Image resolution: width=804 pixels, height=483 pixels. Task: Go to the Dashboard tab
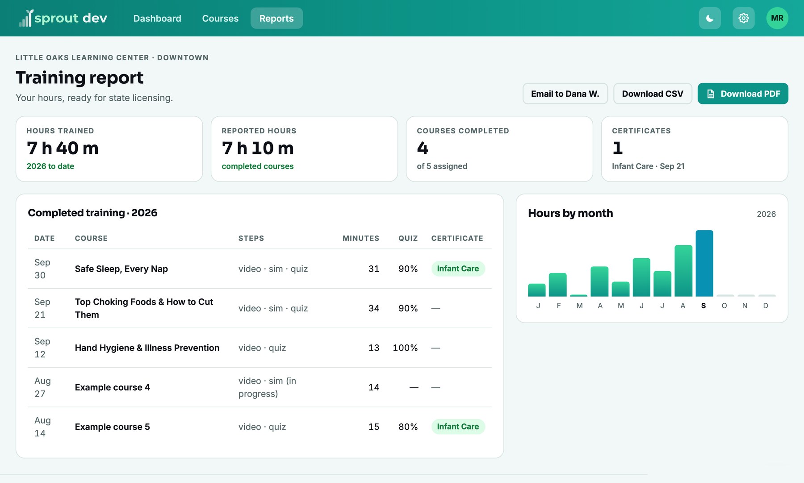[157, 18]
